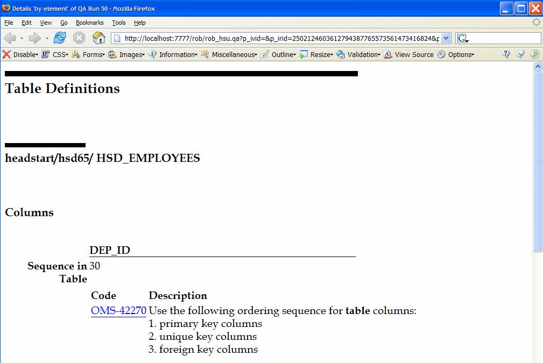Open the File menu
This screenshot has height=363, width=543.
click(x=9, y=23)
